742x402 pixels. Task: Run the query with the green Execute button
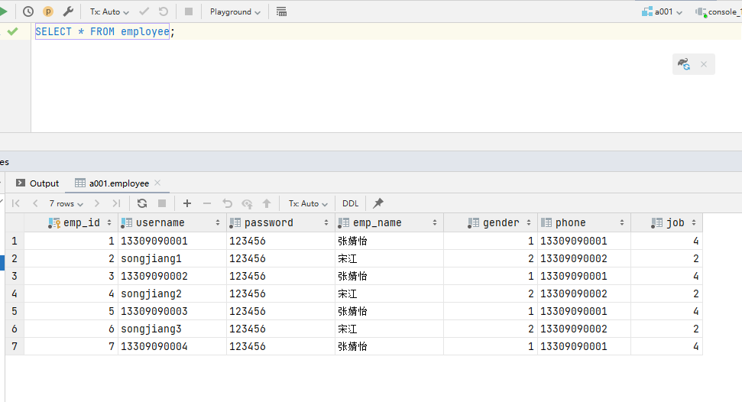tap(6, 11)
